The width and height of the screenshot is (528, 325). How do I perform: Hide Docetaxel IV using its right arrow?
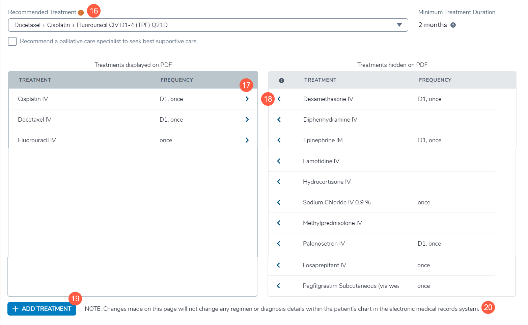click(x=247, y=120)
